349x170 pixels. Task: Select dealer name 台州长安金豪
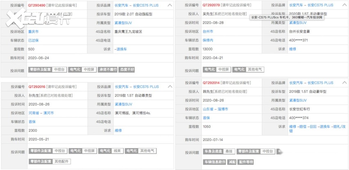pyautogui.click(x=299, y=31)
